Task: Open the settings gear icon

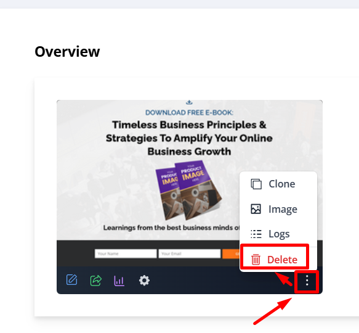Action: point(144,280)
